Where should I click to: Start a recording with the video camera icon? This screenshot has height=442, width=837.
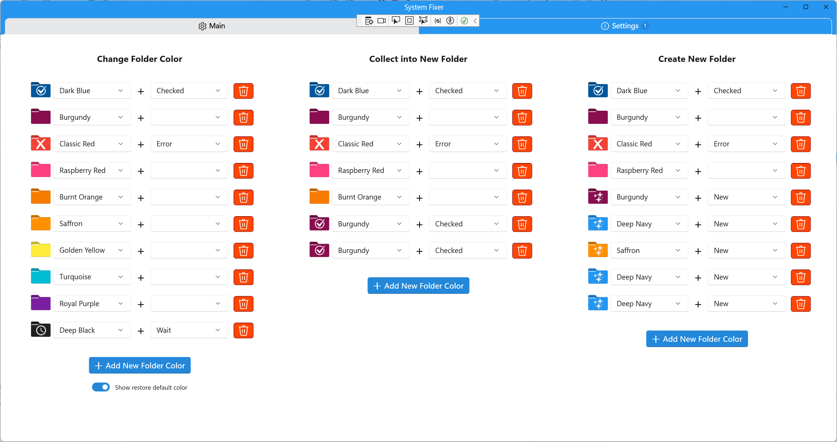pos(381,20)
